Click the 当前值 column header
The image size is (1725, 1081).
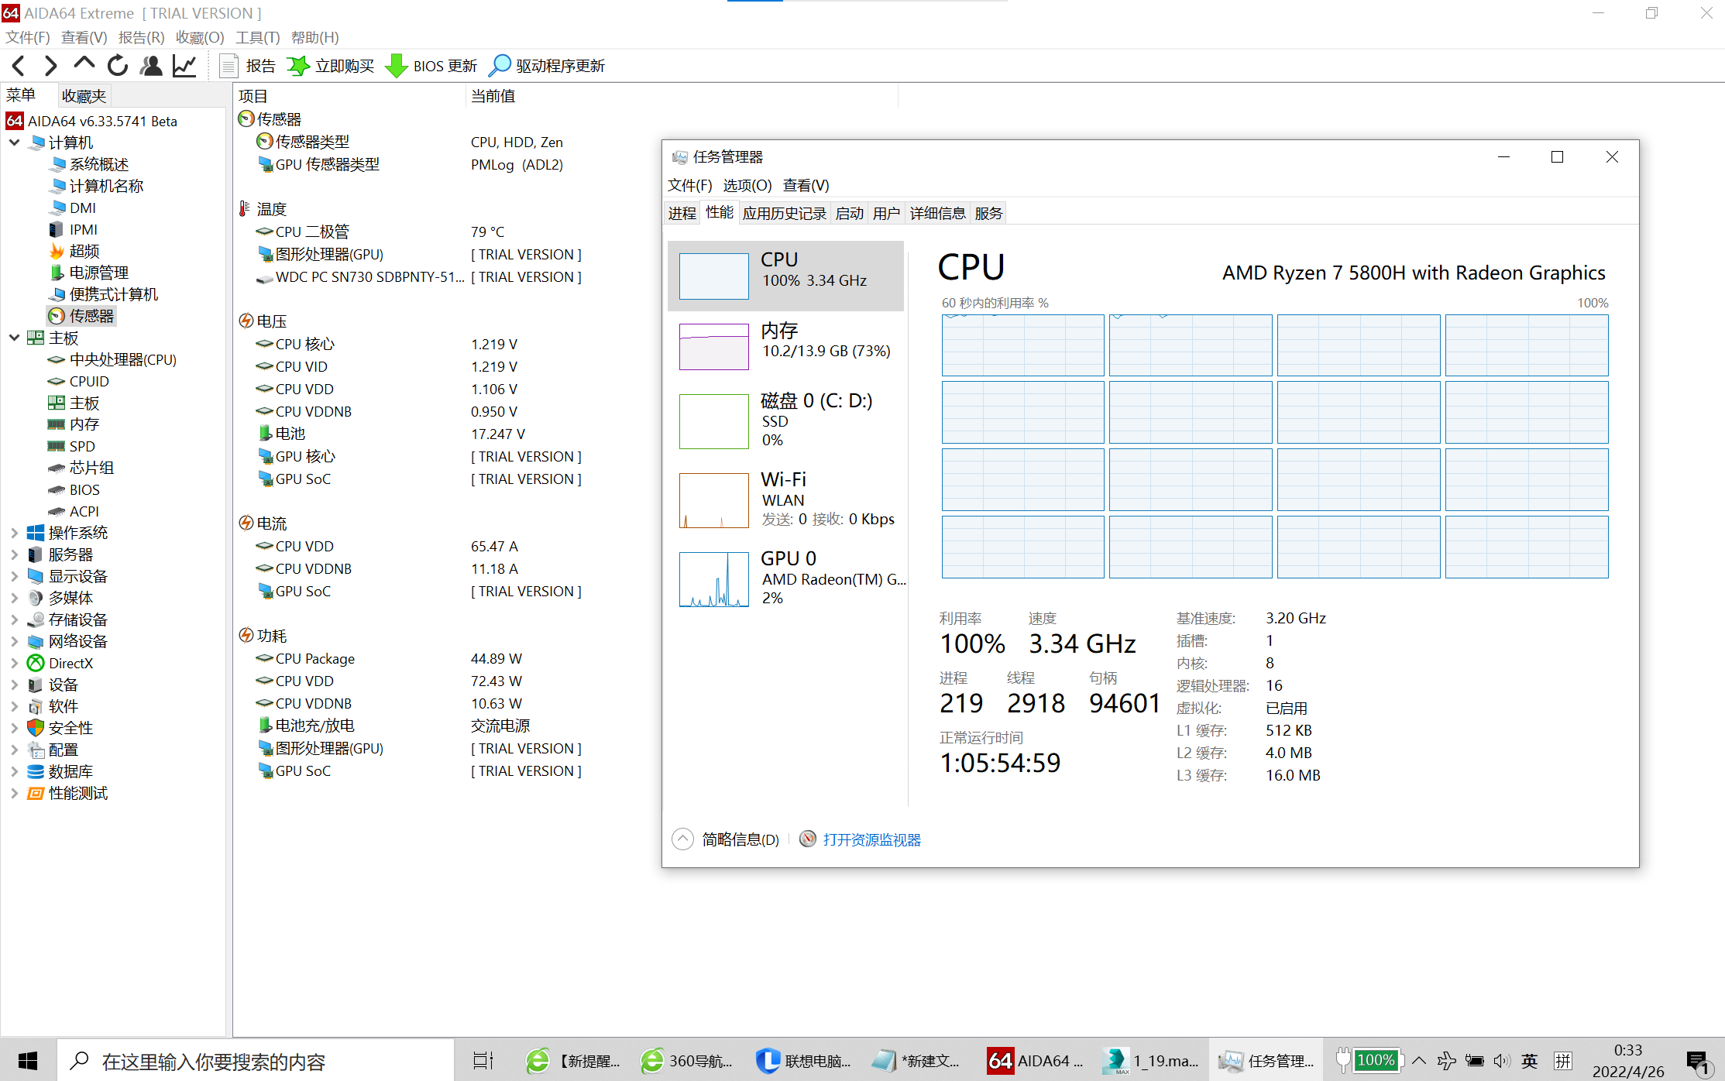682,96
